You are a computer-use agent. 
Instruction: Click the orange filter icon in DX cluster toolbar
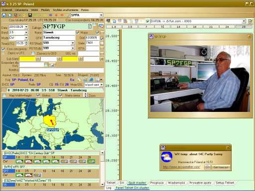[x=126, y=21]
